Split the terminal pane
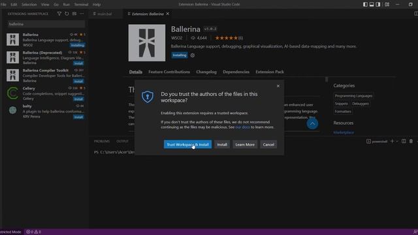Viewport: 418px width, 235px height. point(404,141)
